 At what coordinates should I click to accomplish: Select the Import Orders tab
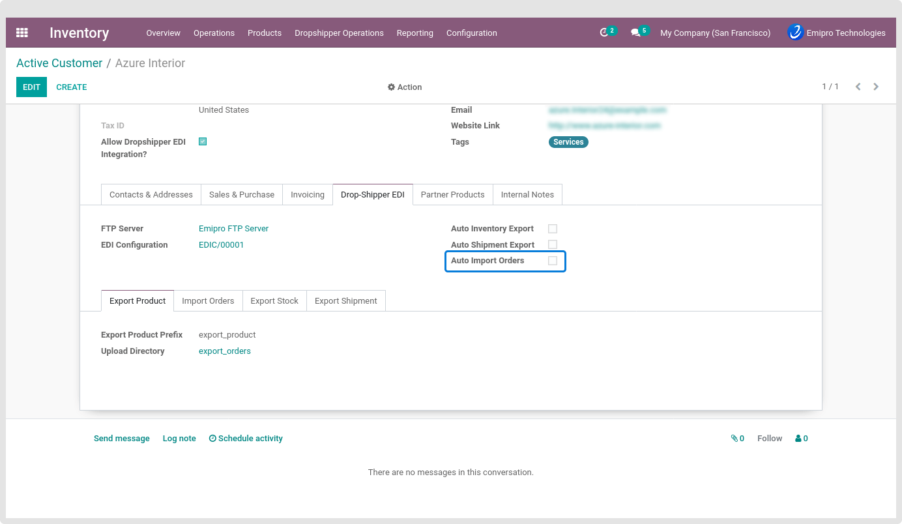click(208, 301)
